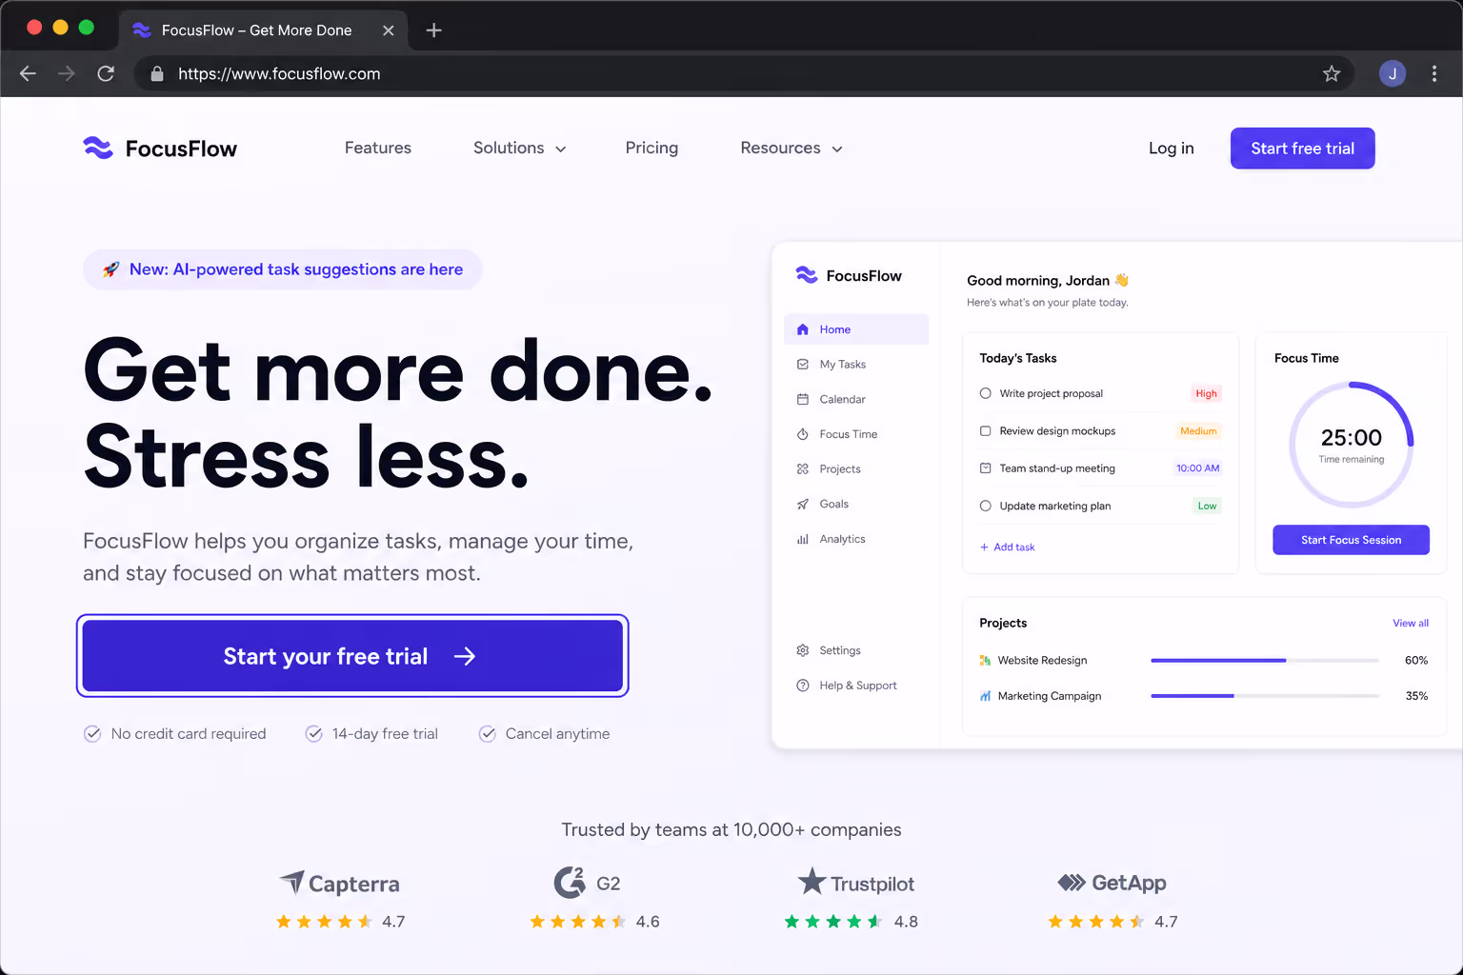Click the Log in link
This screenshot has width=1463, height=975.
click(1171, 149)
